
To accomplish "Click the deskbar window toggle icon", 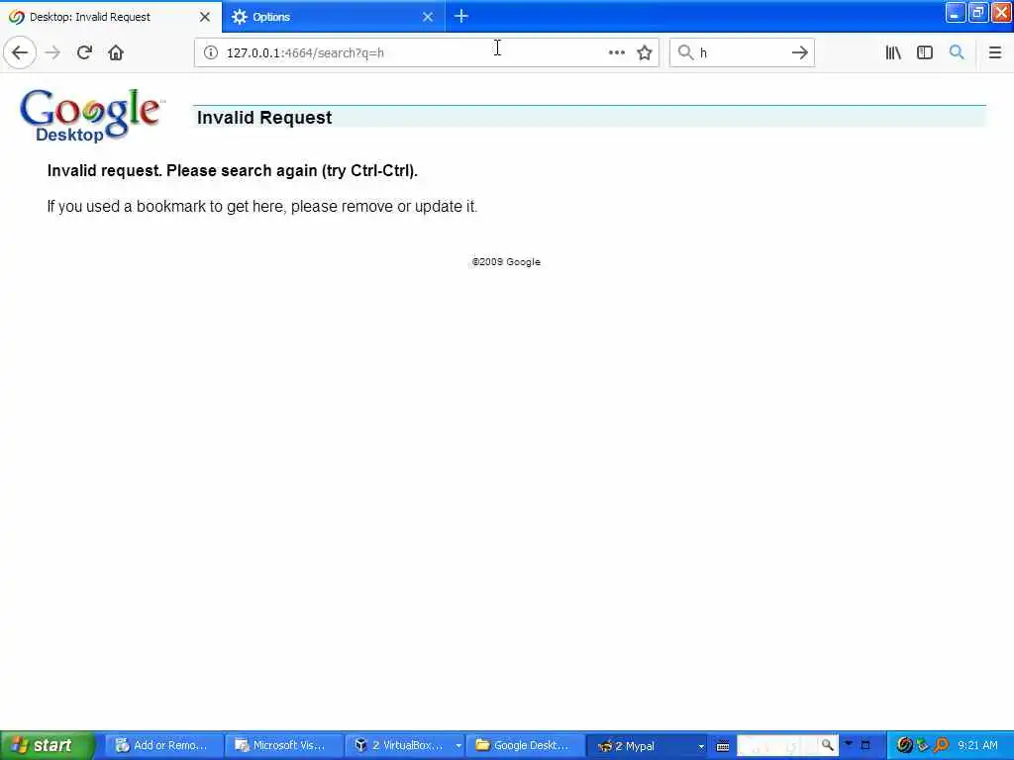I will (865, 745).
